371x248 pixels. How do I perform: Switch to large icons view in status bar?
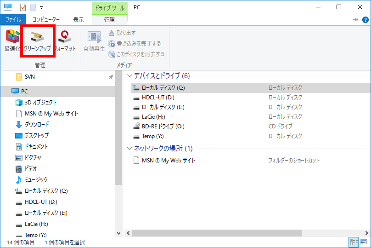point(364,242)
